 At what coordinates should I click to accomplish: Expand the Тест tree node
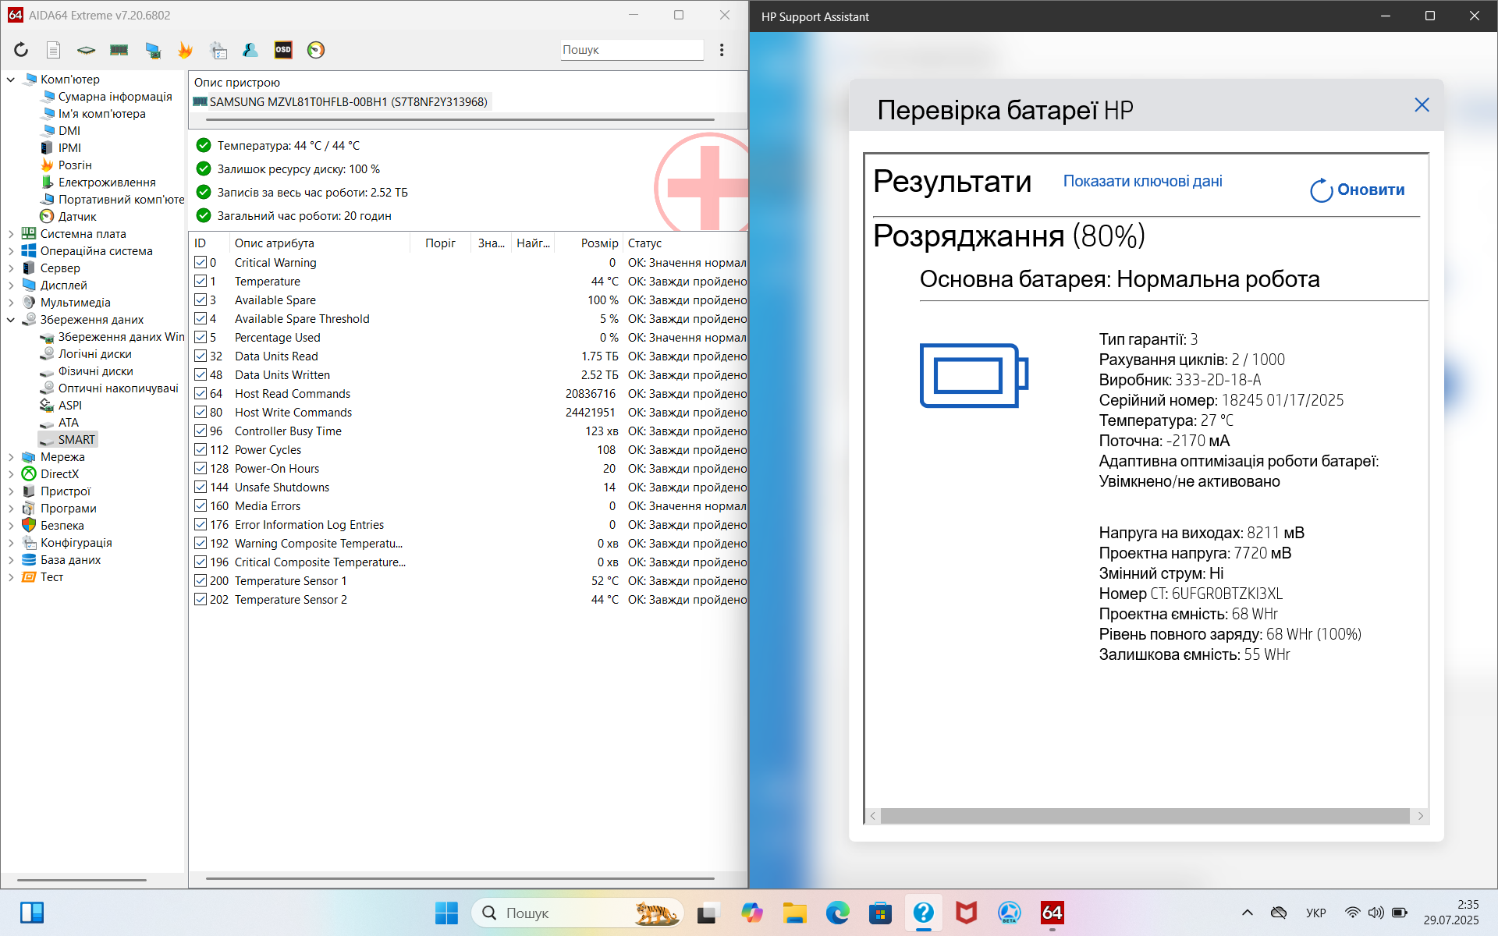tap(11, 577)
